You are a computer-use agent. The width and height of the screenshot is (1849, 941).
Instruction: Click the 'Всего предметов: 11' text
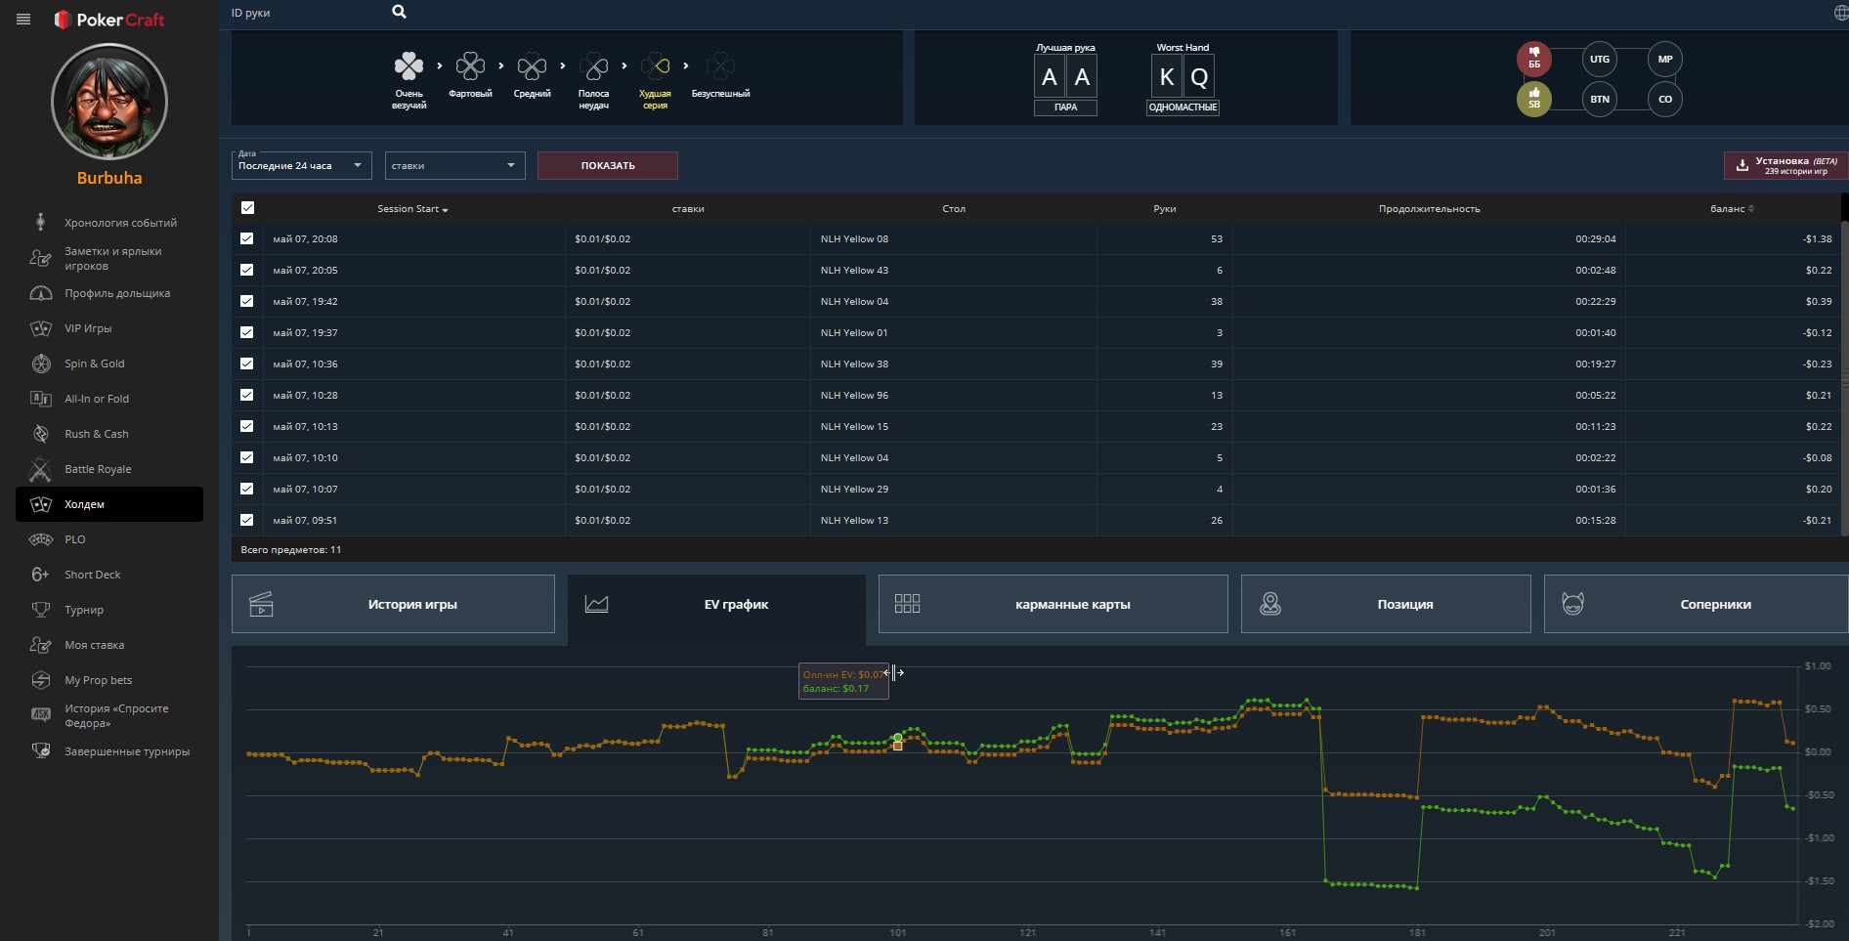(x=291, y=549)
